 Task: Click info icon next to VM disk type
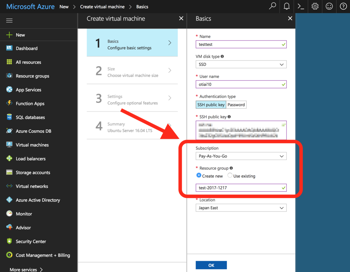pyautogui.click(x=222, y=56)
